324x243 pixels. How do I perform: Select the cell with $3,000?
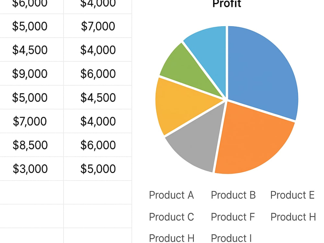[x=32, y=168]
